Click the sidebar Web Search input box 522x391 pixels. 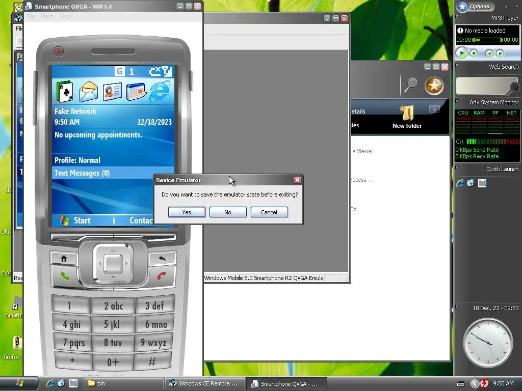(x=483, y=86)
